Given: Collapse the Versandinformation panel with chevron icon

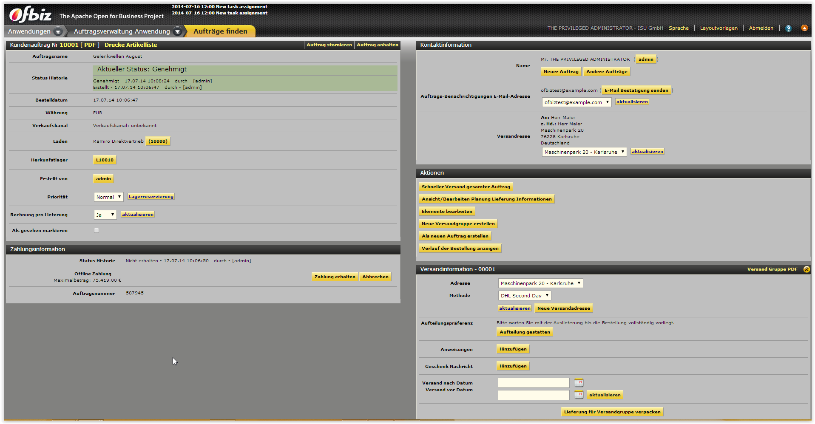Looking at the screenshot, I should [806, 269].
